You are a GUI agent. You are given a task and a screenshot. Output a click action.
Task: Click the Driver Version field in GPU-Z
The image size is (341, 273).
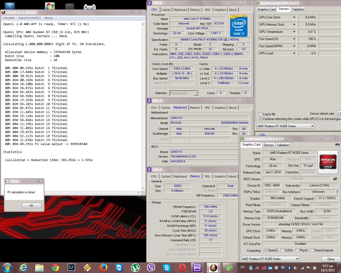[300, 224]
